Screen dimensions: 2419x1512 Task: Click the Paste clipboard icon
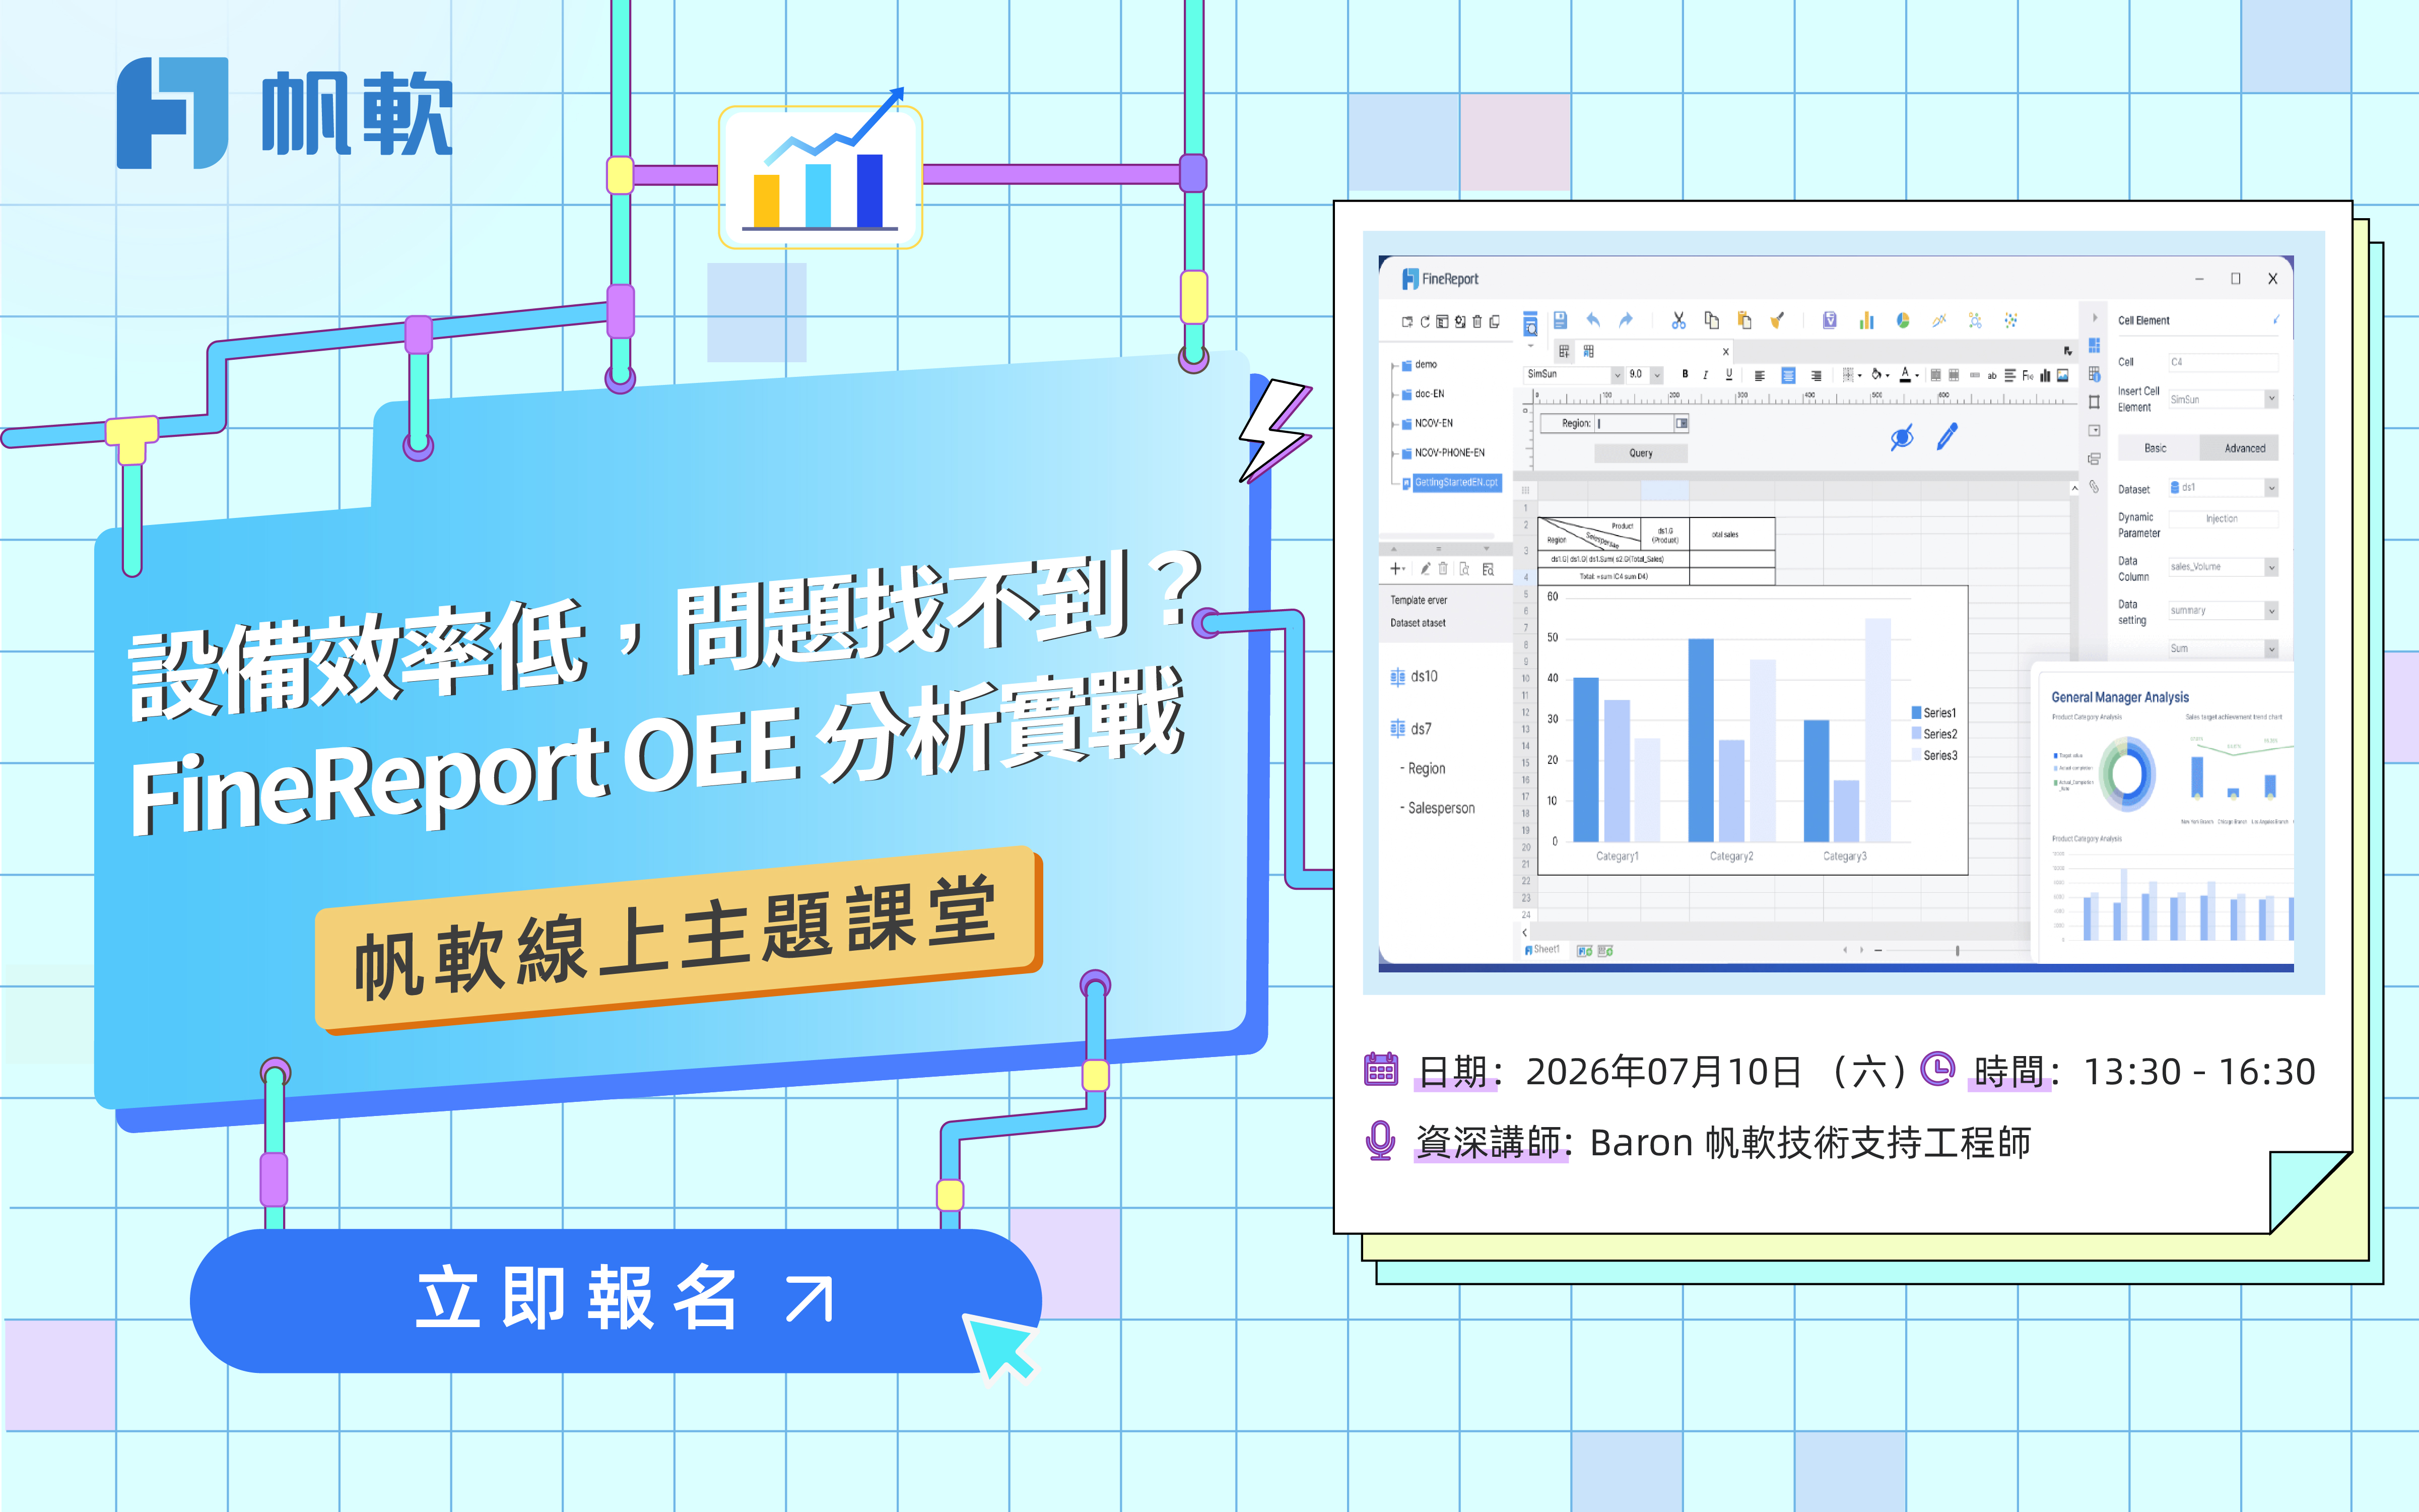(x=1744, y=320)
